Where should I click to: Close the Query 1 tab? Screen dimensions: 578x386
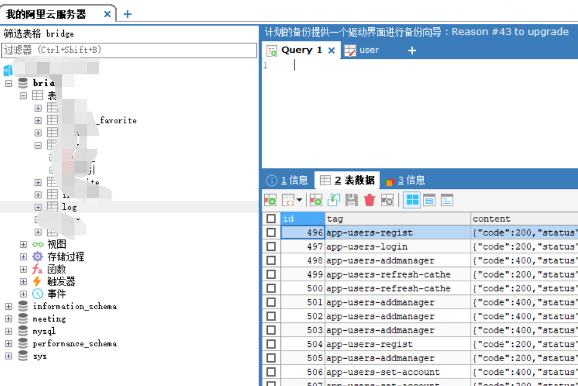pyautogui.click(x=331, y=50)
